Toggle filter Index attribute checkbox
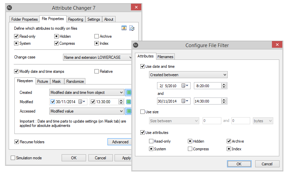The image size is (288, 177). 229,149
